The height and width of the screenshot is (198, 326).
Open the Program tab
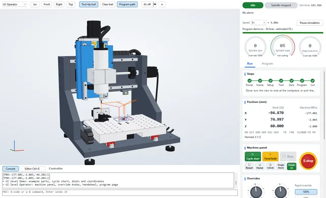tap(267, 64)
